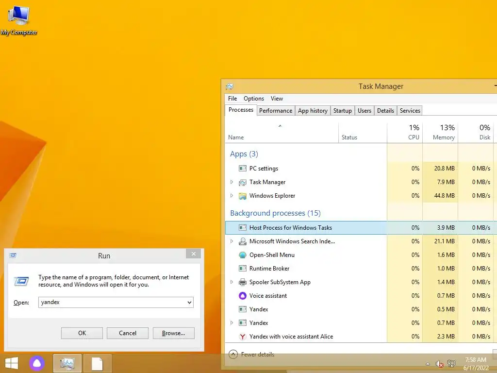Click the 20.8 MB memory cell
The width and height of the screenshot is (497, 373).
440,169
